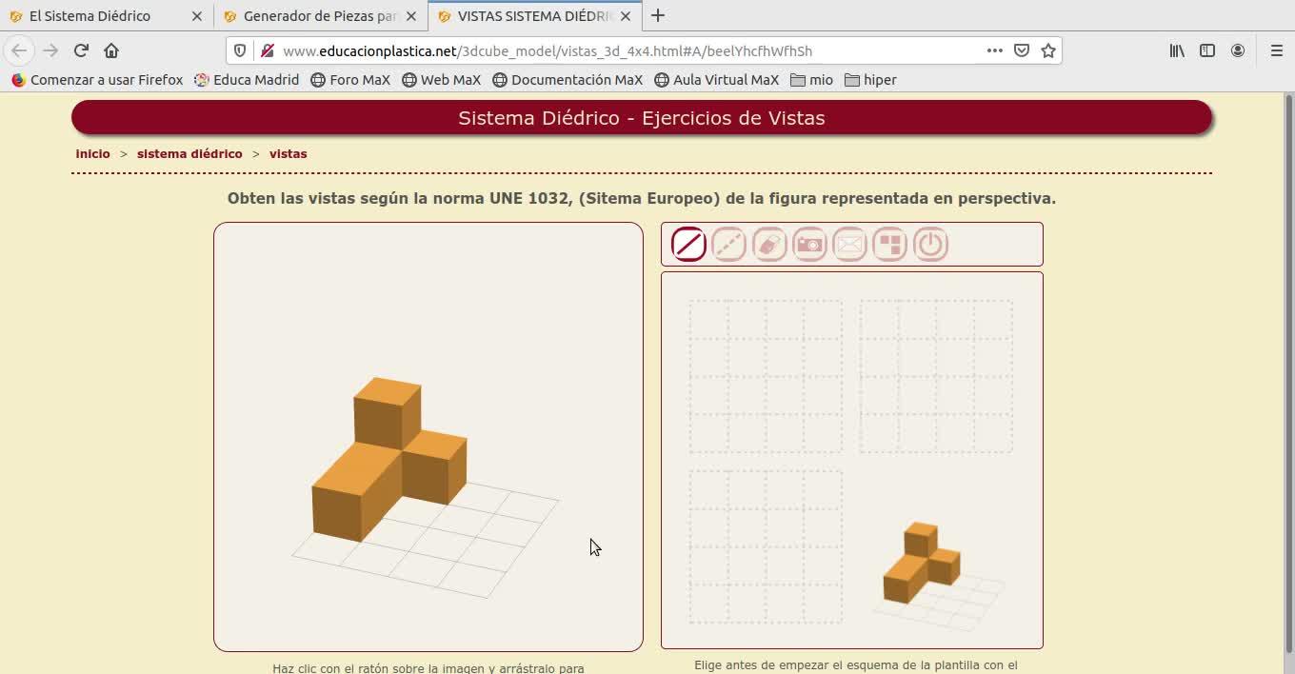Toggle the sidebar view icon
This screenshot has width=1295, height=674.
click(1207, 50)
